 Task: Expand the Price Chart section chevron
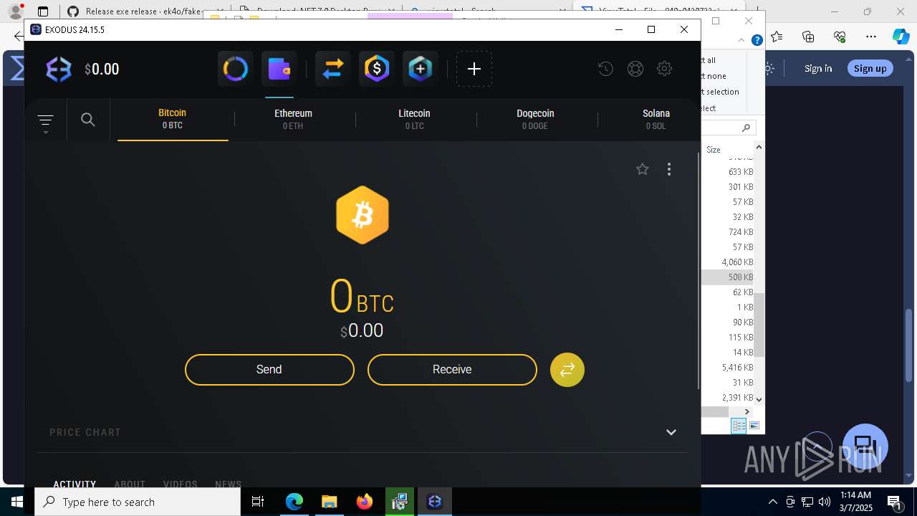[x=671, y=432]
